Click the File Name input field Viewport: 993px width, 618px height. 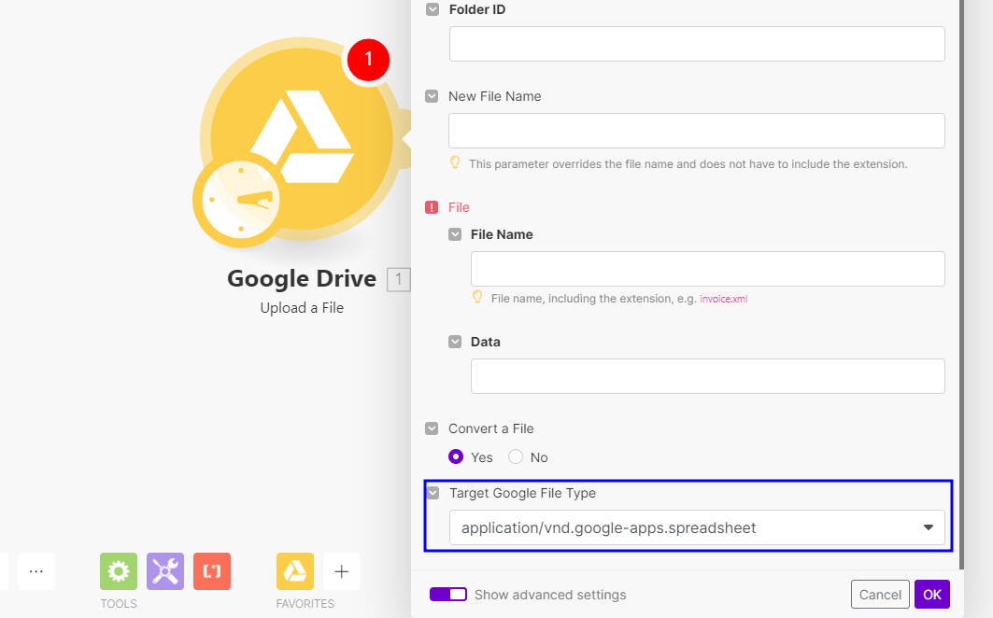[708, 269]
